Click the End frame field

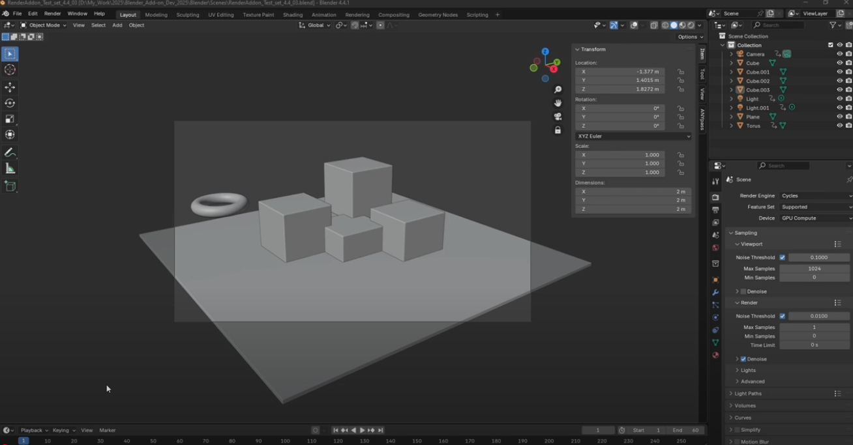686,430
